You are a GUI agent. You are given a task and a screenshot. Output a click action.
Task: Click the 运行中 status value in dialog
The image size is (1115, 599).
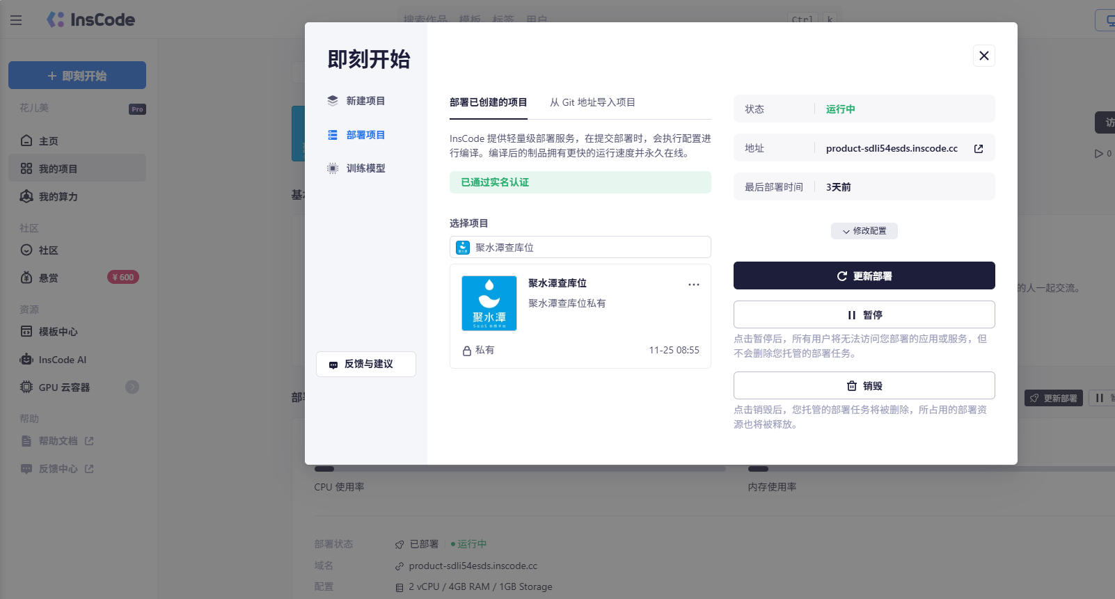[x=841, y=109]
